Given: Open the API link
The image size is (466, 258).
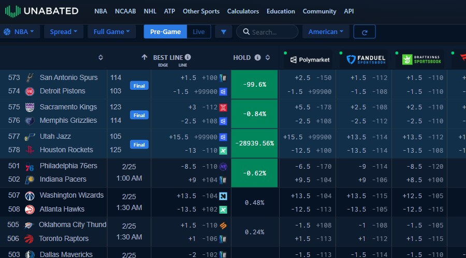Looking at the screenshot, I should tap(349, 11).
